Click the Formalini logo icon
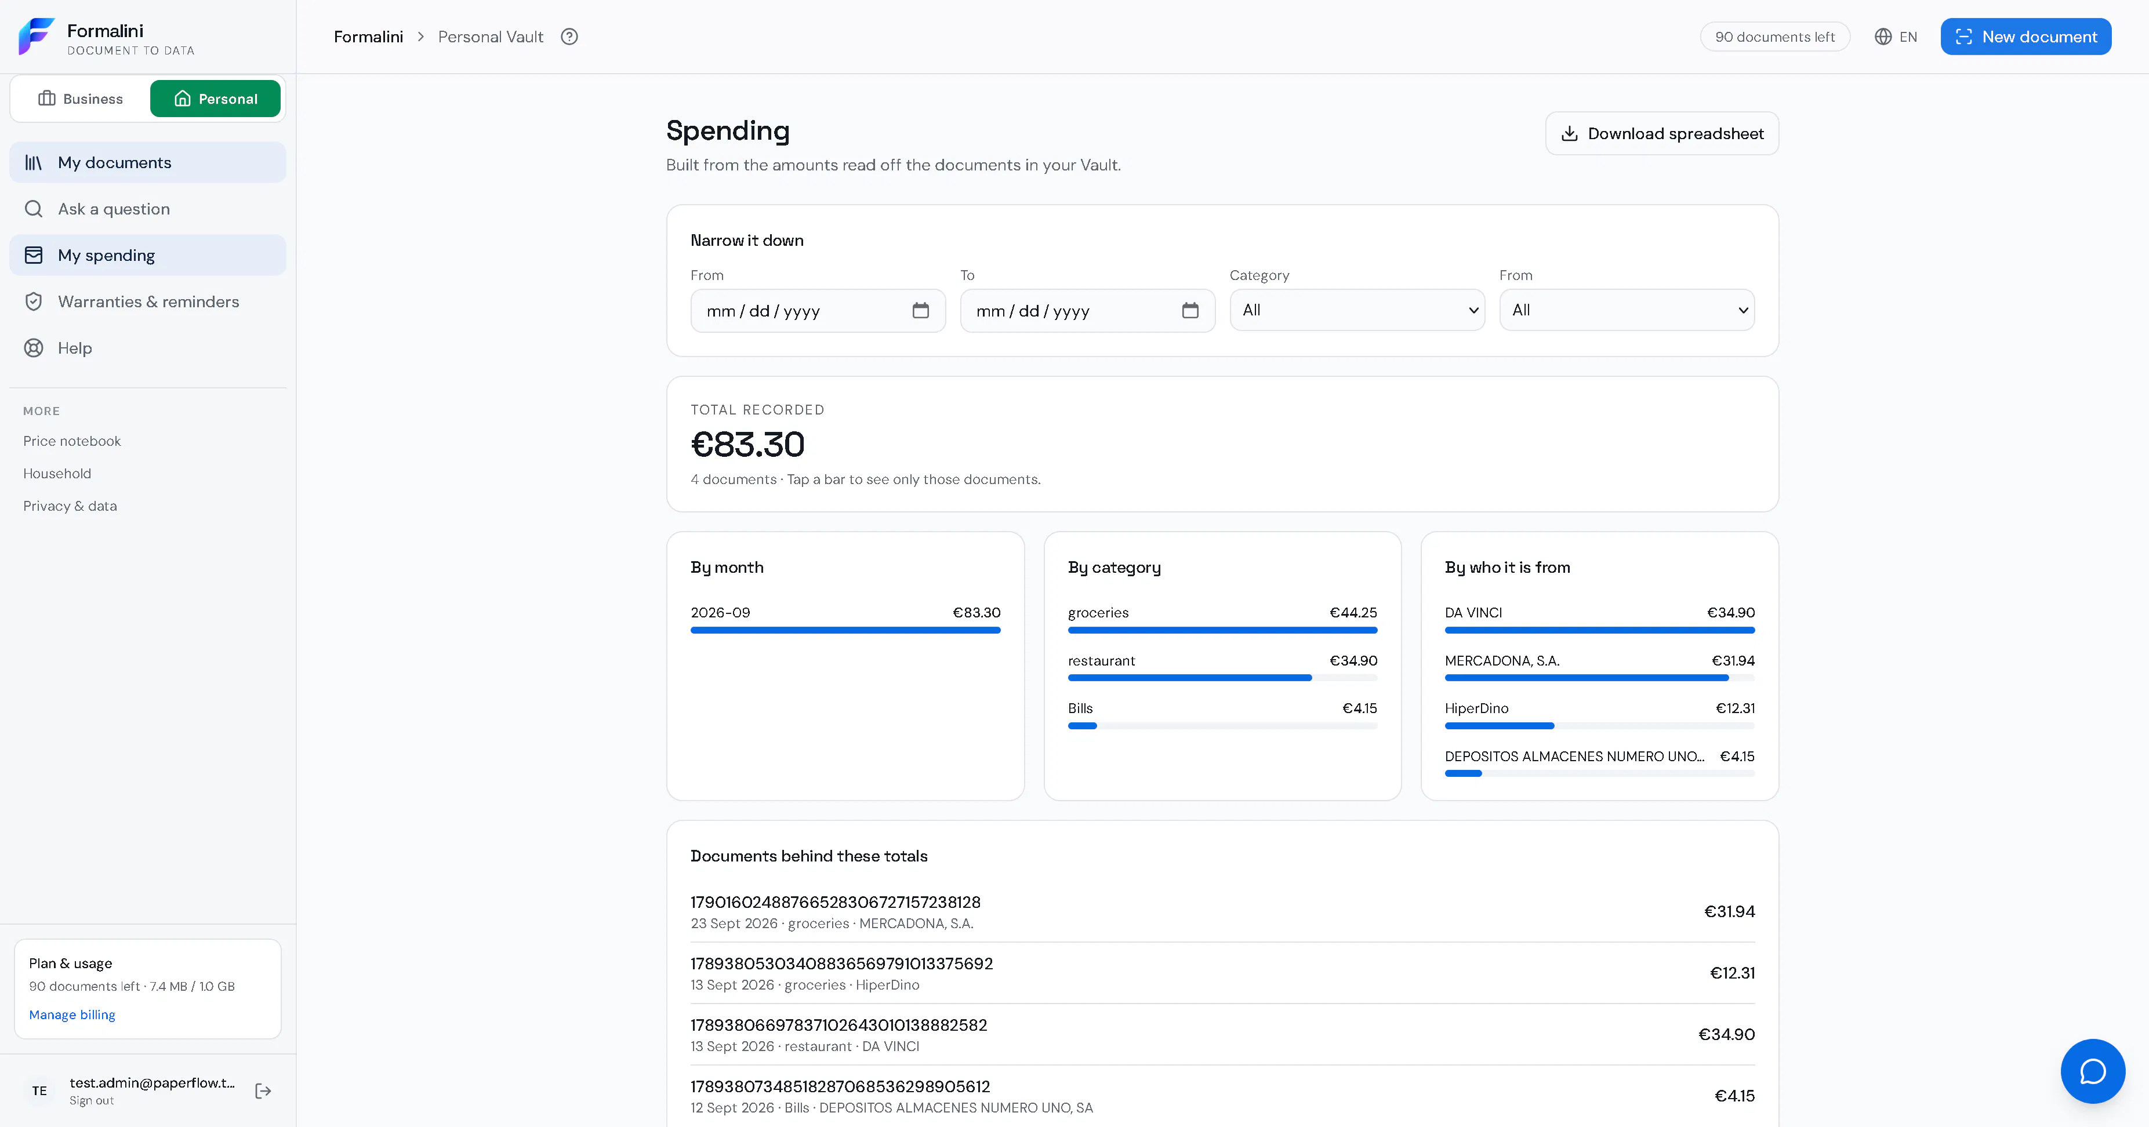This screenshot has height=1127, width=2149. point(37,37)
